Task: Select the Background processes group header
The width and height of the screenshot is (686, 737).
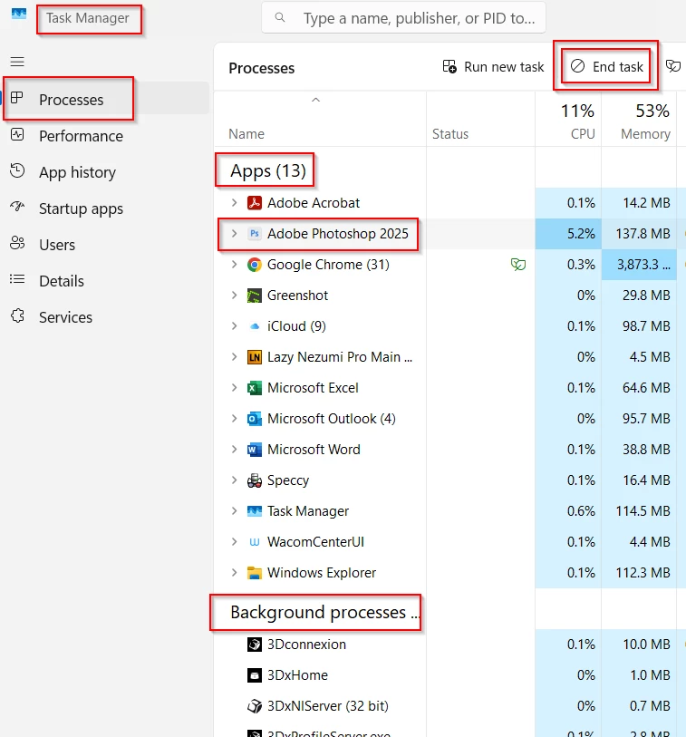Action: (x=324, y=613)
